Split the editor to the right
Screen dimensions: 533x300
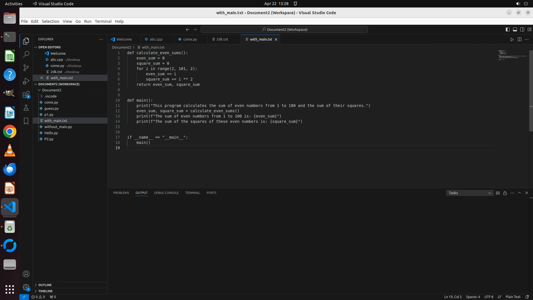(519, 39)
